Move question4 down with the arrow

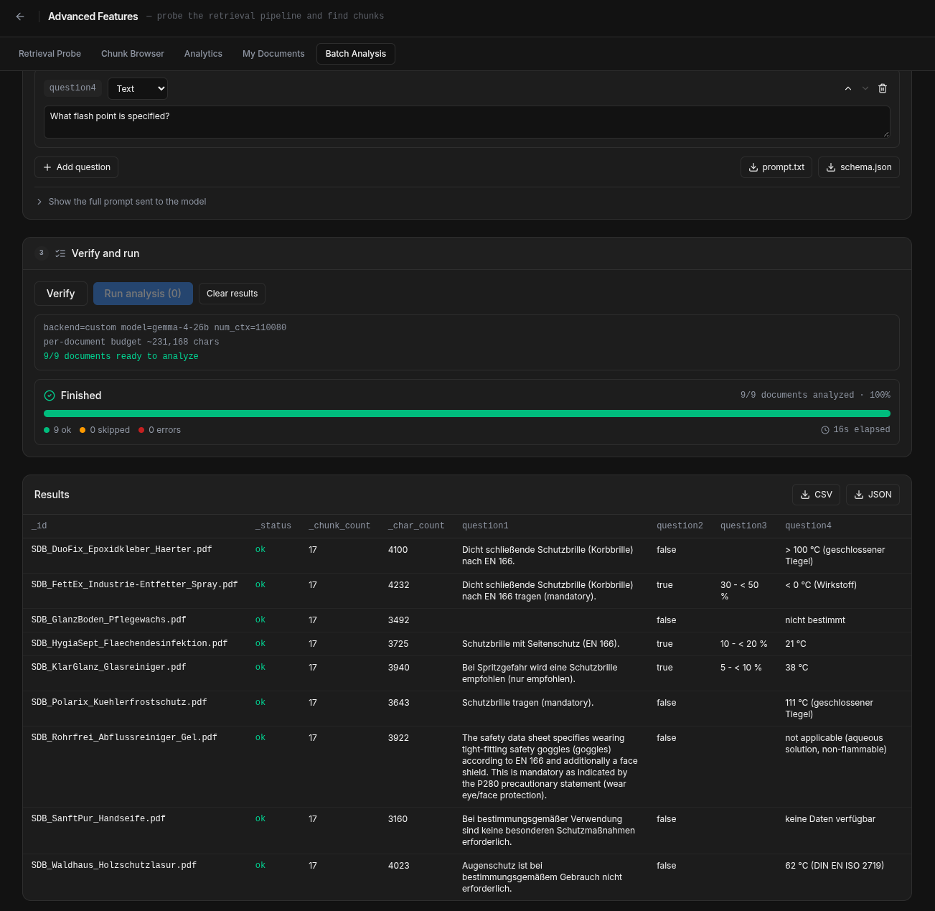(x=865, y=88)
